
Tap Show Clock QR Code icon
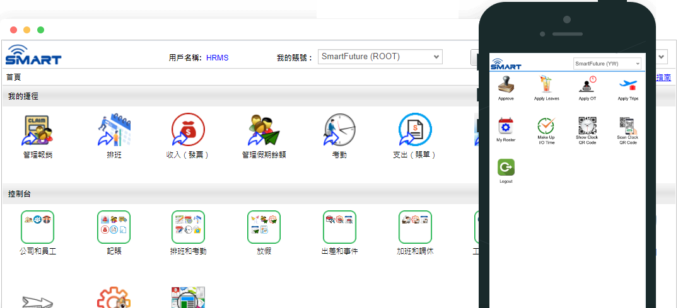(587, 127)
